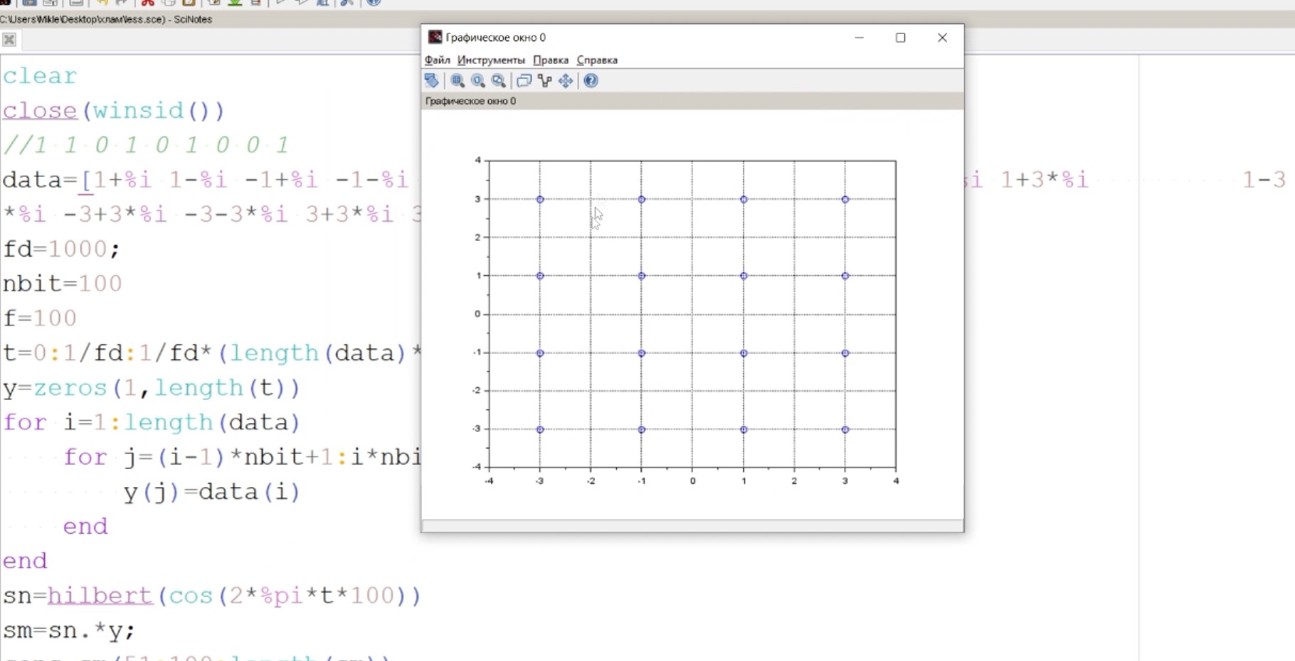The width and height of the screenshot is (1295, 661).
Task: Click the plot point at x=3, y=-3
Action: pos(845,430)
